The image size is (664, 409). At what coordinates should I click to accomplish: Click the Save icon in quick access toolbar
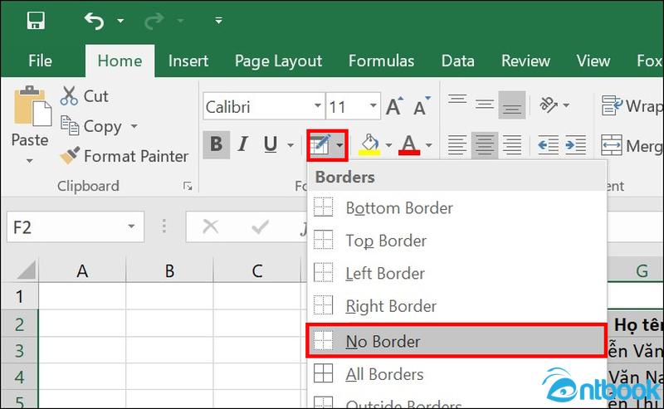pyautogui.click(x=36, y=20)
